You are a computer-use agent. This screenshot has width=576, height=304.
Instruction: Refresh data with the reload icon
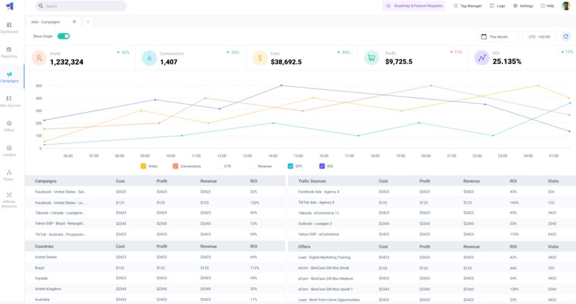pyautogui.click(x=566, y=37)
